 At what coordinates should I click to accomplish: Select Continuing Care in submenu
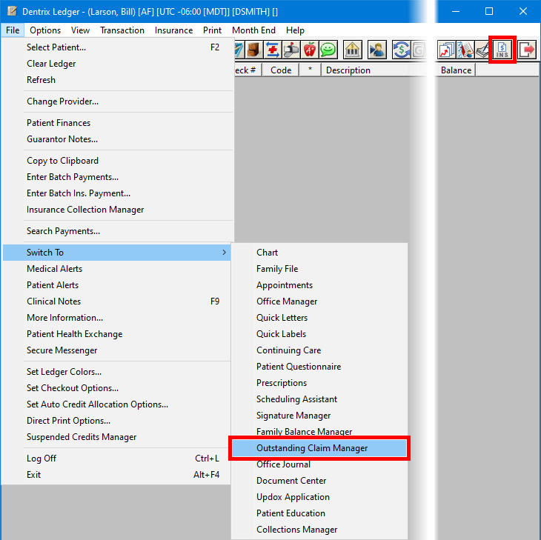tap(319, 350)
